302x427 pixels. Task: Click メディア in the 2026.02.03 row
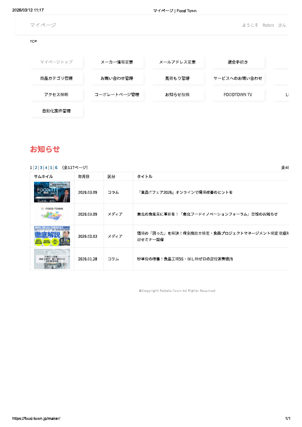(115, 237)
